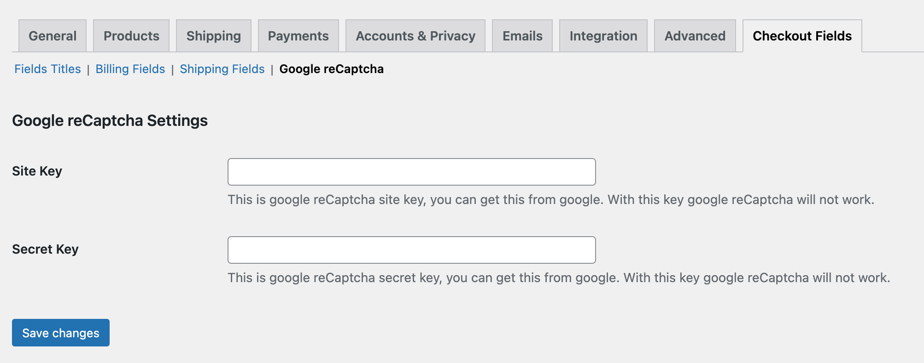
Task: Switch to the Emails tab
Action: point(522,36)
